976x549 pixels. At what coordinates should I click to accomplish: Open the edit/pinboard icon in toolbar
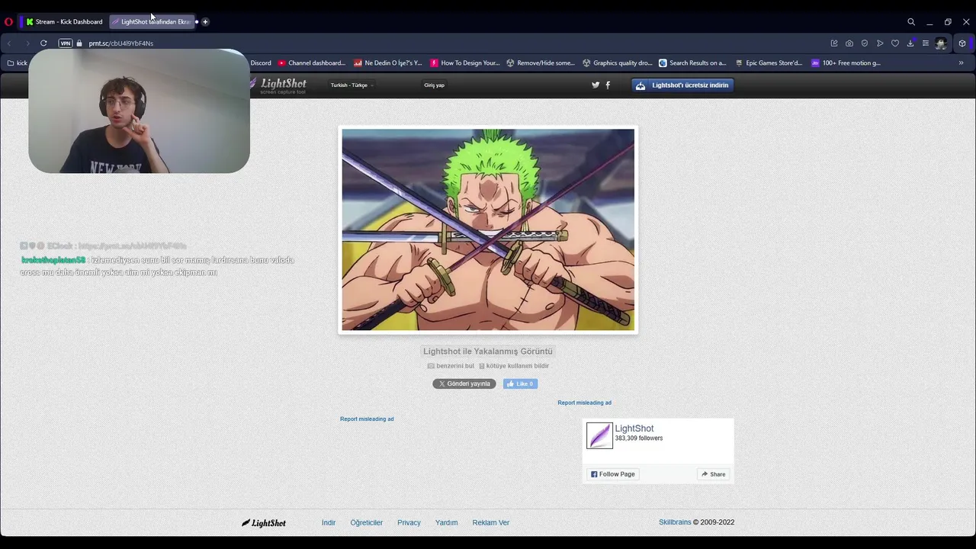(x=834, y=43)
